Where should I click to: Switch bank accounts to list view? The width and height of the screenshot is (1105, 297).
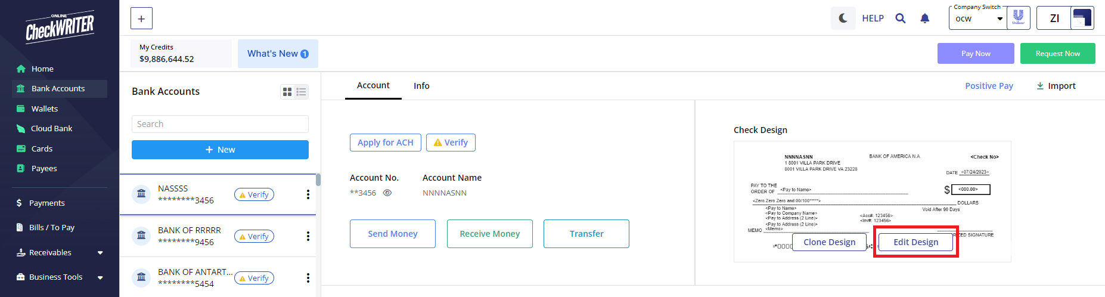point(301,92)
